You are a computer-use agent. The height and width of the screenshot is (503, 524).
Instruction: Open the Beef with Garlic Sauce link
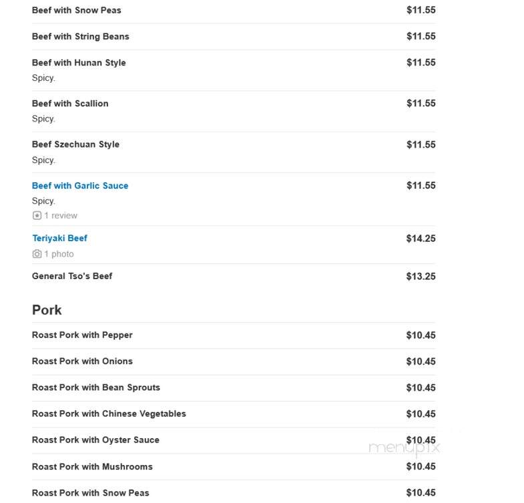click(80, 186)
